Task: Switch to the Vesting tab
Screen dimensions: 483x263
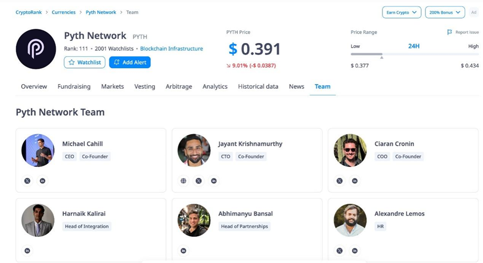Action: [145, 87]
